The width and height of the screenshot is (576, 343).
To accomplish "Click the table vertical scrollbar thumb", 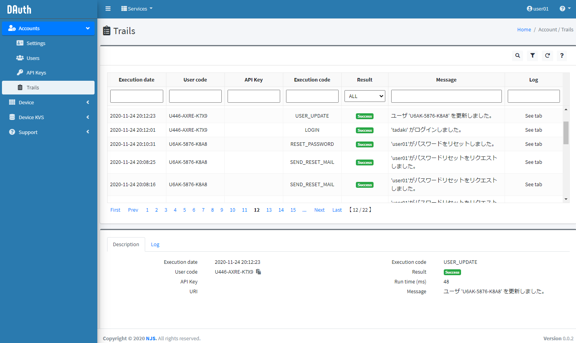I will (566, 133).
